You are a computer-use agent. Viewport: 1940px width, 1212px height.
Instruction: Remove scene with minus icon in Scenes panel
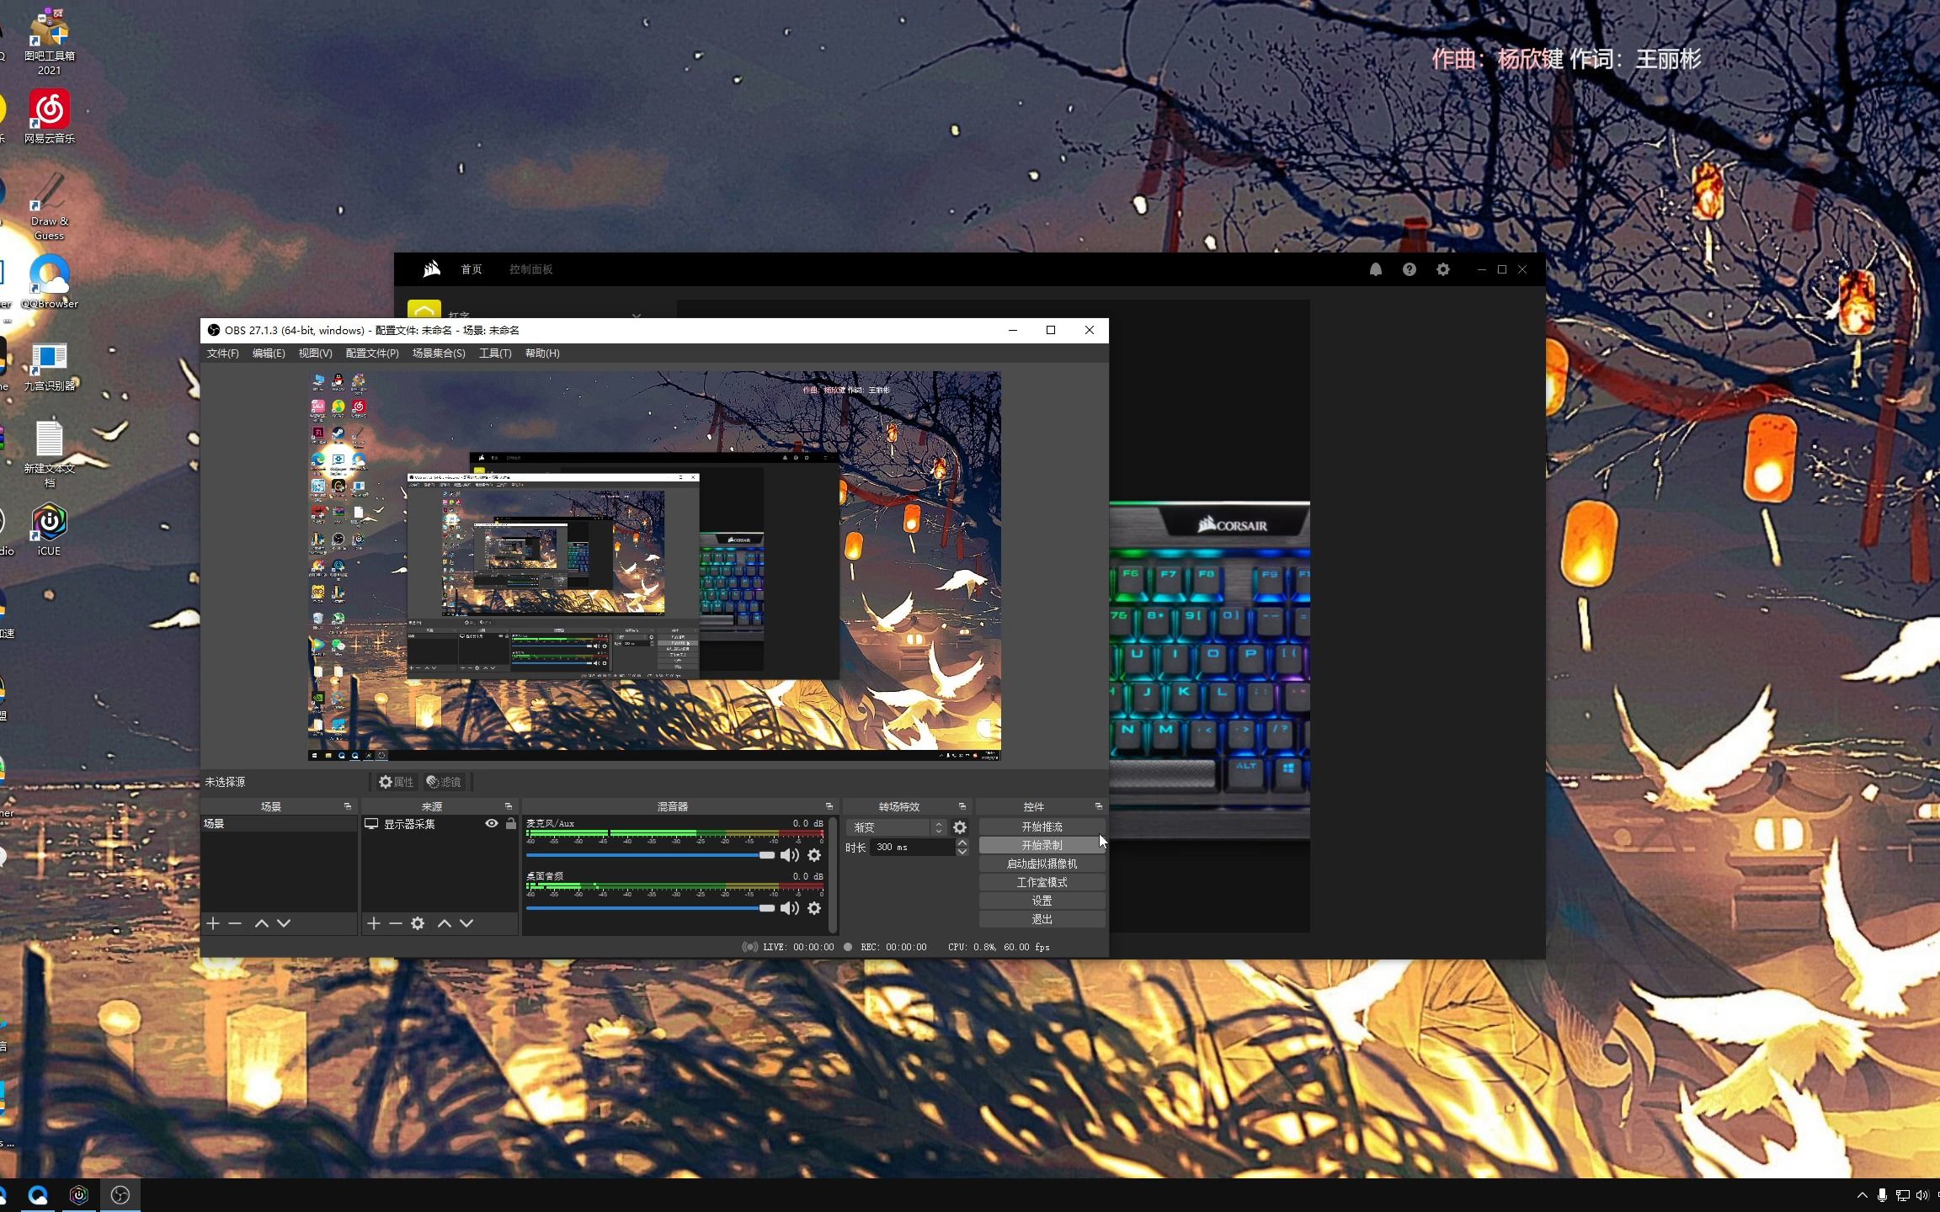point(235,923)
